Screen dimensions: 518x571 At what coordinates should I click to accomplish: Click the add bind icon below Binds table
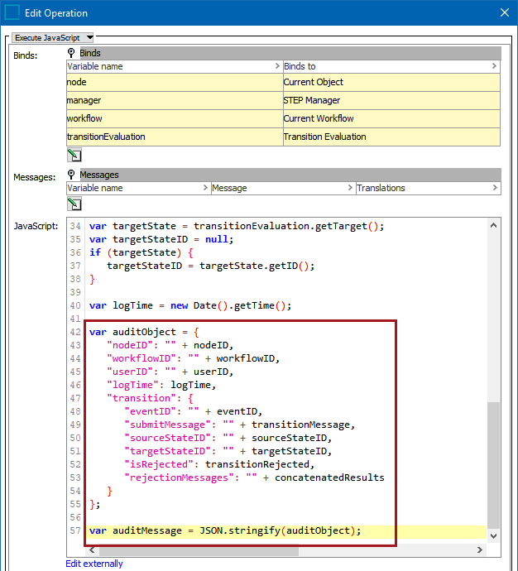(74, 155)
